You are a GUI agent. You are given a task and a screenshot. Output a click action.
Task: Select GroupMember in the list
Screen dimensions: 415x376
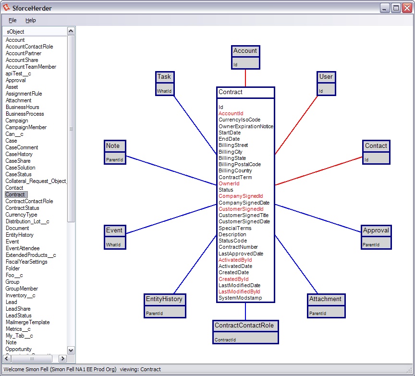22,289
